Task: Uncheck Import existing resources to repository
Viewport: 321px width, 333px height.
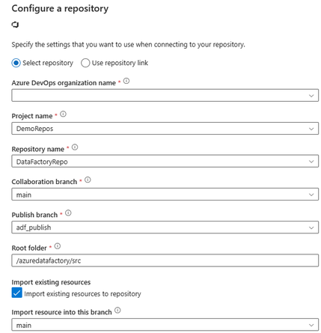Action: pos(16,293)
